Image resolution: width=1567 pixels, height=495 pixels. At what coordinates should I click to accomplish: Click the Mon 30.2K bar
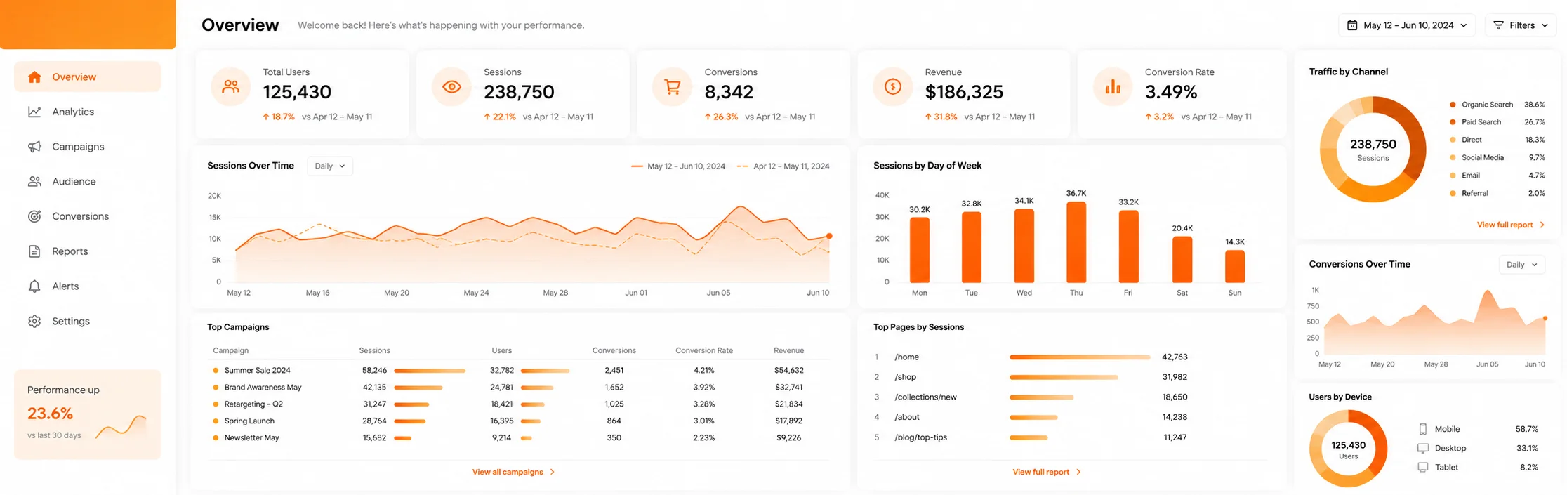tap(920, 250)
